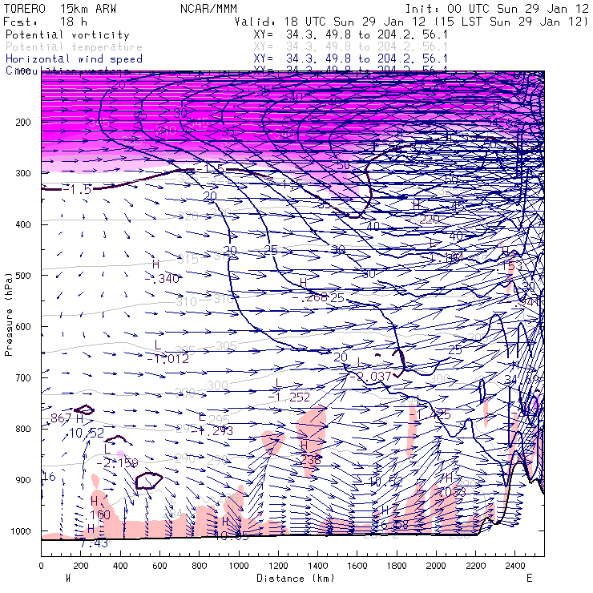Image resolution: width=593 pixels, height=593 pixels.
Task: Click the 'NCAR/MMM' header label
Action: (208, 8)
